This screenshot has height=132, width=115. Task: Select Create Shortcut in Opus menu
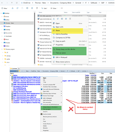[x=51, y=124]
